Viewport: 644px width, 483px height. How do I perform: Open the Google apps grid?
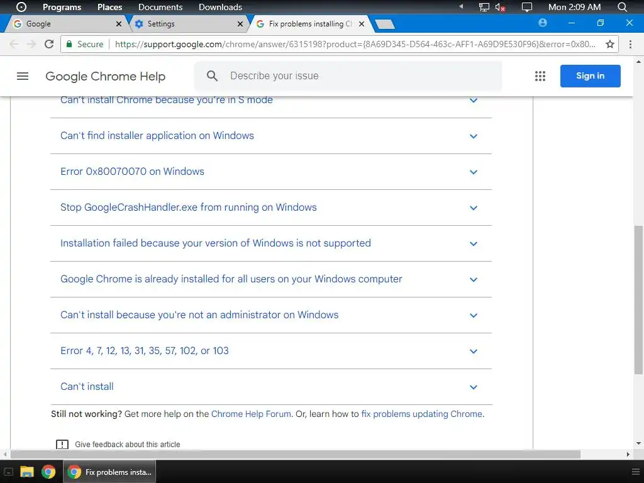pos(540,76)
